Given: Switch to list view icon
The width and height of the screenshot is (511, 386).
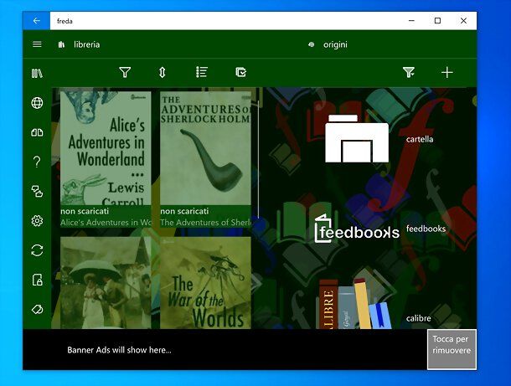Looking at the screenshot, I should click(x=202, y=72).
